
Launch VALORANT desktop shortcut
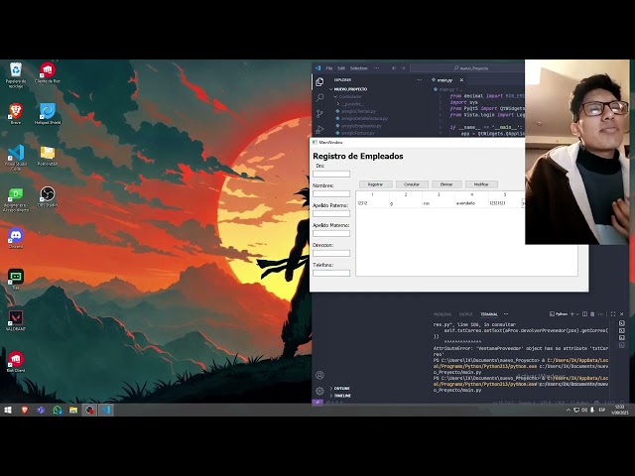coord(16,320)
